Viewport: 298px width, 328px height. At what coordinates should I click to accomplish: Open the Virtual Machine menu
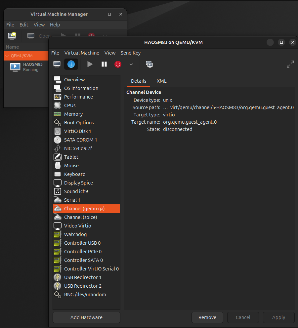pos(82,53)
